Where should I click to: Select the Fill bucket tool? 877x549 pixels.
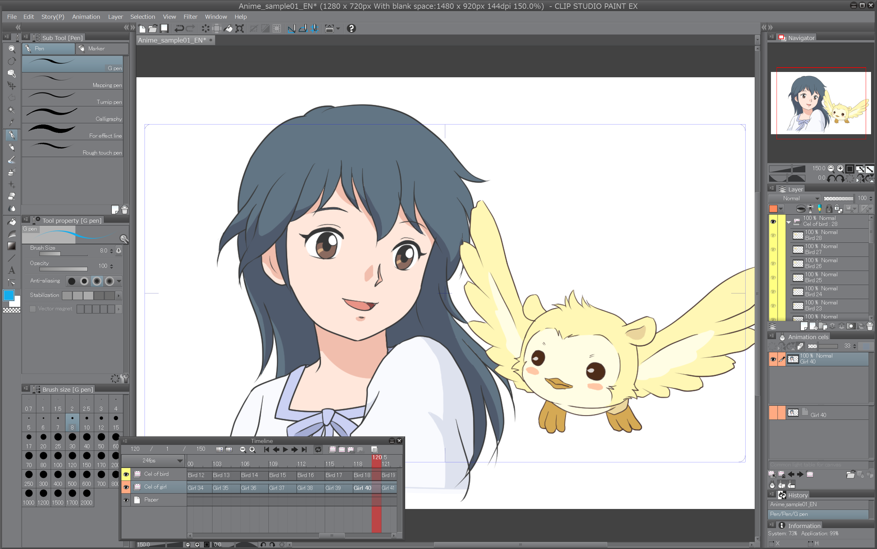12,221
